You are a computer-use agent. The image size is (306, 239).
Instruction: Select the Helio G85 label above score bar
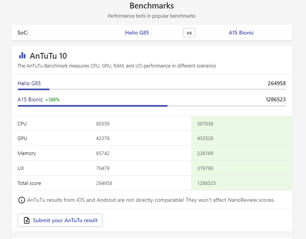(x=29, y=83)
